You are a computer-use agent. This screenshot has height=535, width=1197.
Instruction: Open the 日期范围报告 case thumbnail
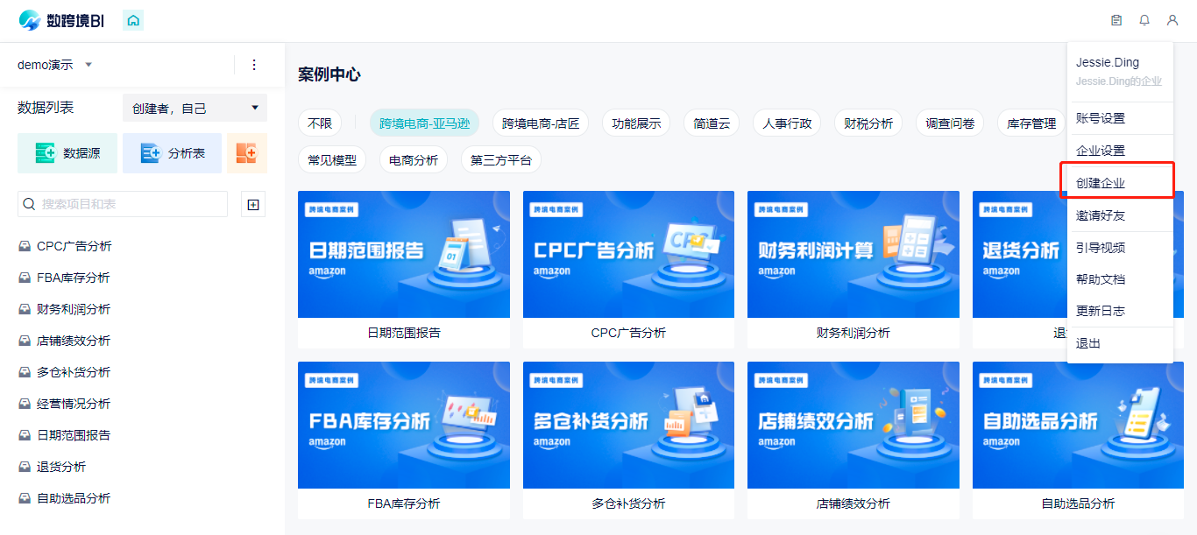coord(404,255)
